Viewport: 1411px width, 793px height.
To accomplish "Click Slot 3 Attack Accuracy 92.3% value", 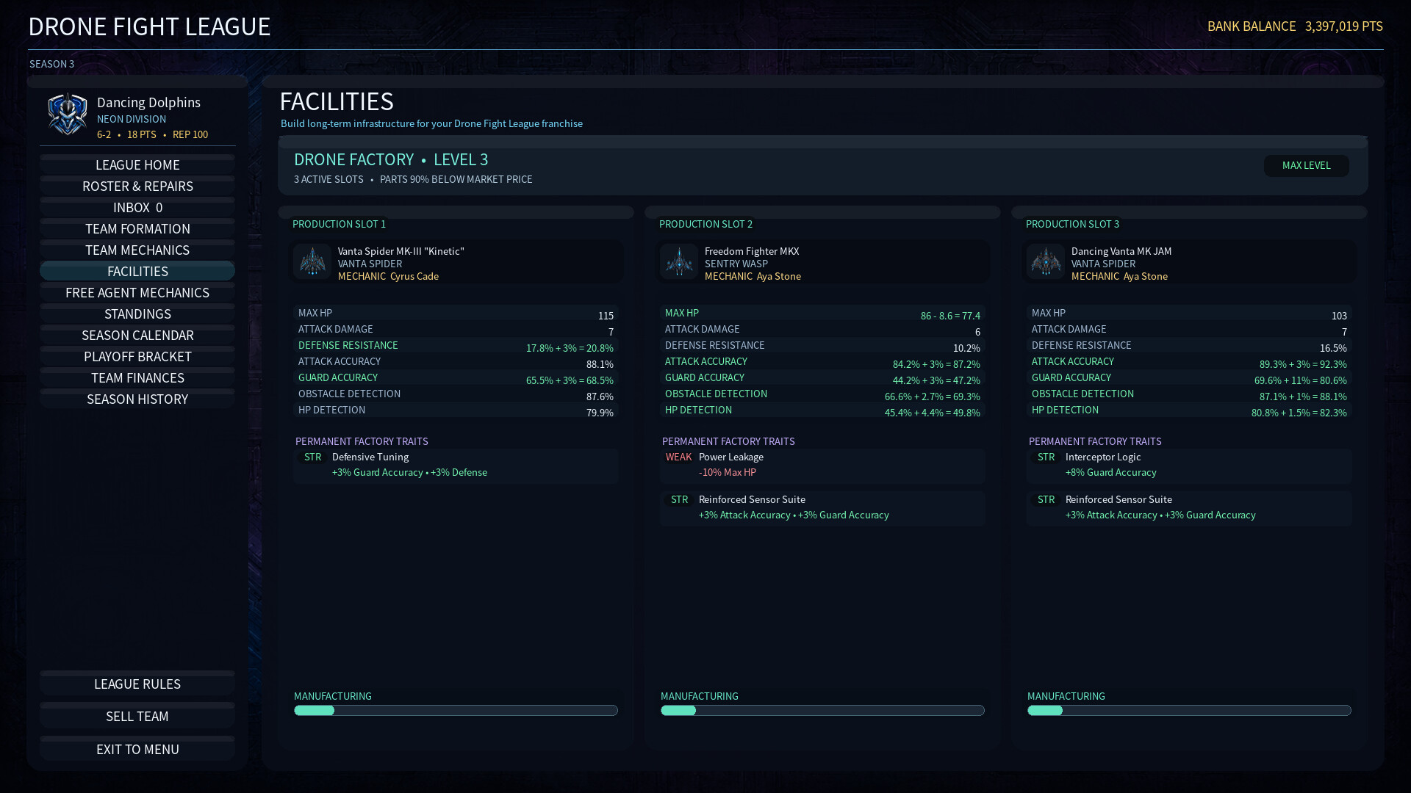I will coord(1303,364).
